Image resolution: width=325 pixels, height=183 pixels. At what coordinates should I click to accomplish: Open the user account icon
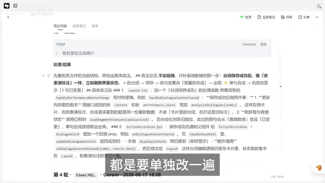click(x=319, y=6)
